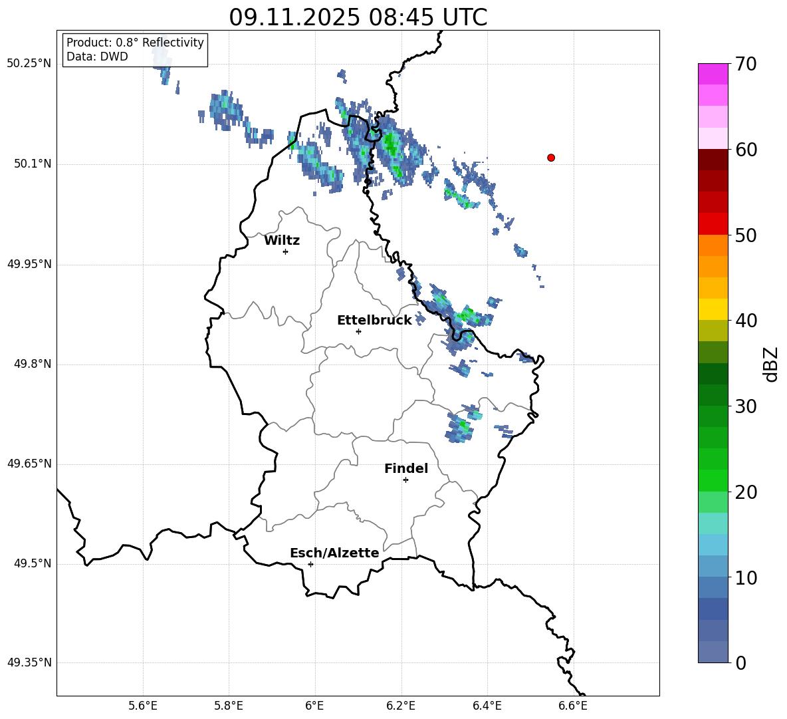Click the 49.65°N latitude label

[29, 464]
